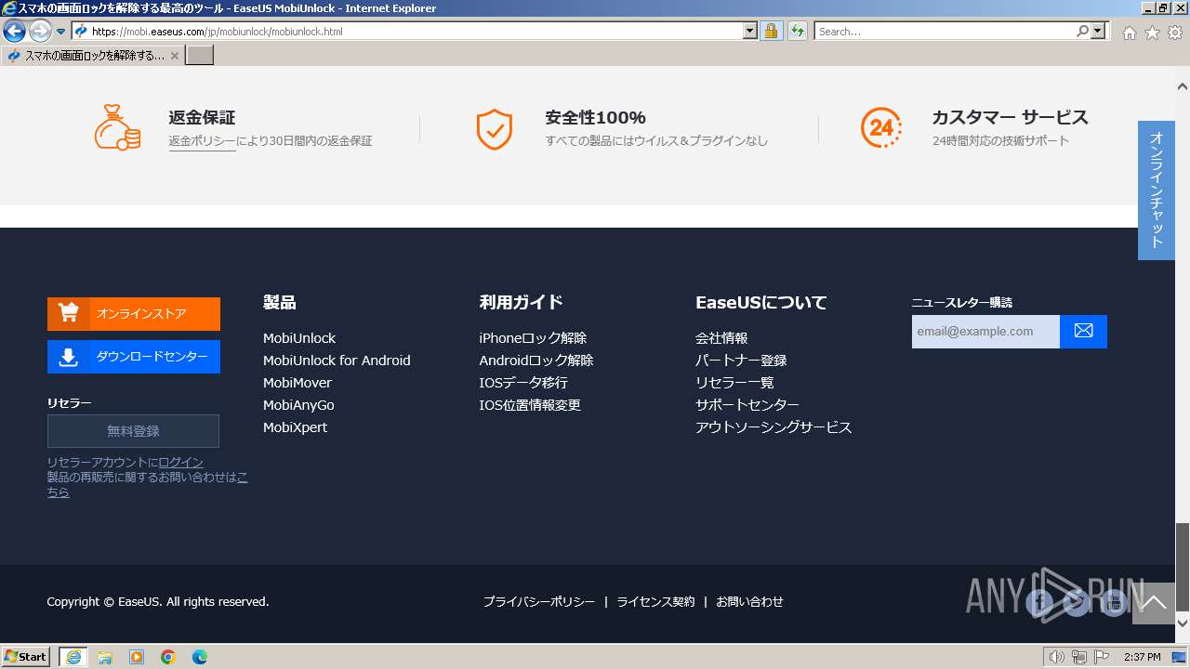
Task: Click the vertical scrollbar thumb
Action: coord(1183,566)
